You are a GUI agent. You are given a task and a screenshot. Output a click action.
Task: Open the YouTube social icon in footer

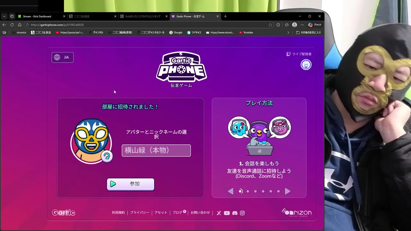tap(227, 213)
